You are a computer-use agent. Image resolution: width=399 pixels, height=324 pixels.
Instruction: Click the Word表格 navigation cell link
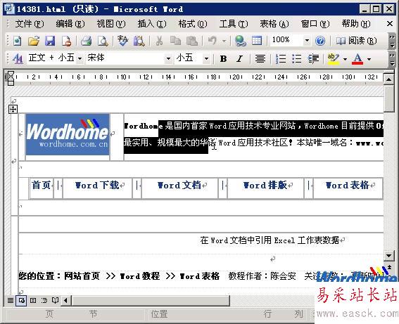348,186
